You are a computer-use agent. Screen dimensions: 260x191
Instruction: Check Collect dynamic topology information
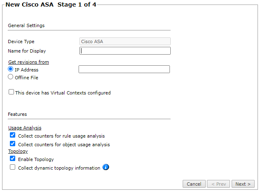[13, 168]
